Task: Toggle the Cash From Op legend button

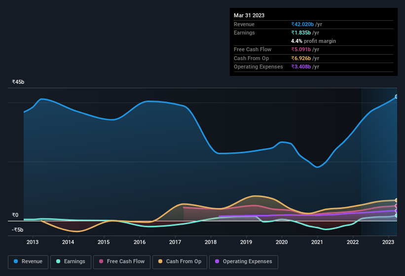Action: (180, 262)
